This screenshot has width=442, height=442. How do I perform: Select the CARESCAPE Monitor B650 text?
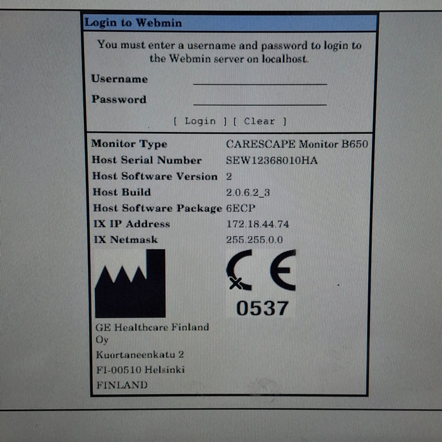(297, 144)
